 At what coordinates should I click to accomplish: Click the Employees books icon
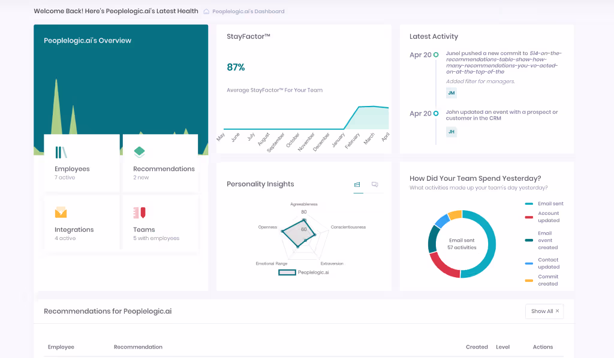tap(61, 152)
